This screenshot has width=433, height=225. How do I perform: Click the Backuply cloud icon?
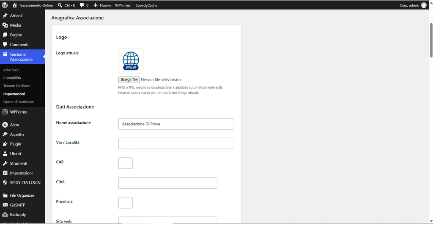pyautogui.click(x=5, y=214)
